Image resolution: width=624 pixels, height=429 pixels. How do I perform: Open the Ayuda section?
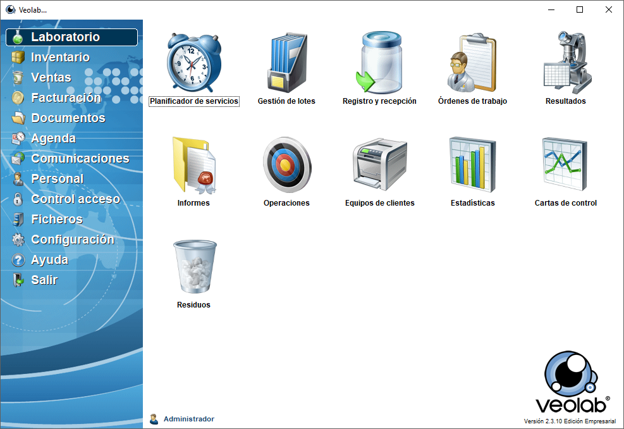50,260
